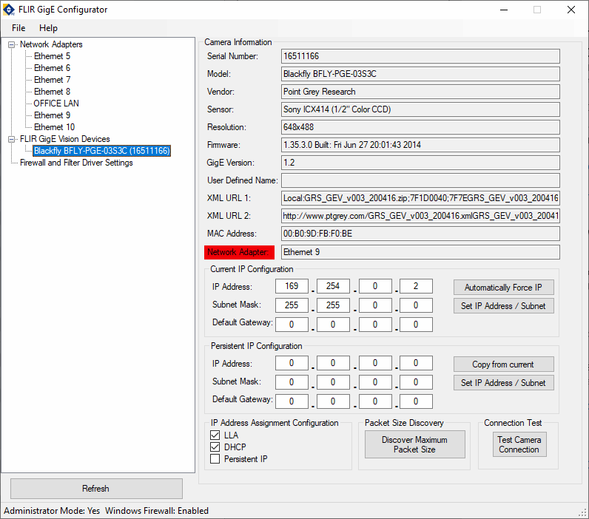Click persistent Default Gateway last octet
Image resolution: width=589 pixels, height=519 pixels.
(x=416, y=401)
